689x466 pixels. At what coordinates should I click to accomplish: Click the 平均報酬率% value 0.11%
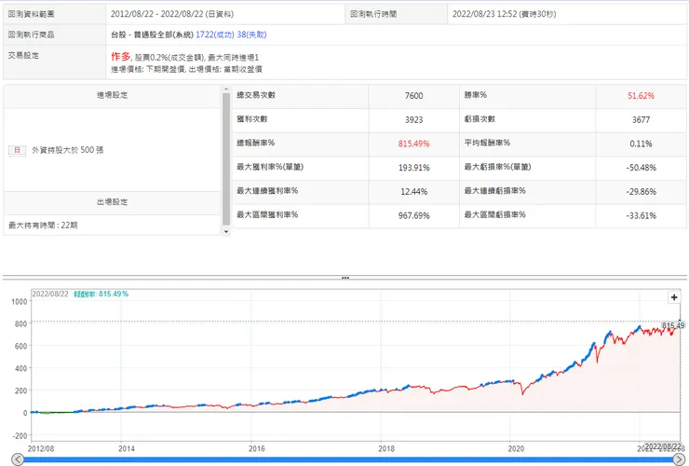(641, 144)
